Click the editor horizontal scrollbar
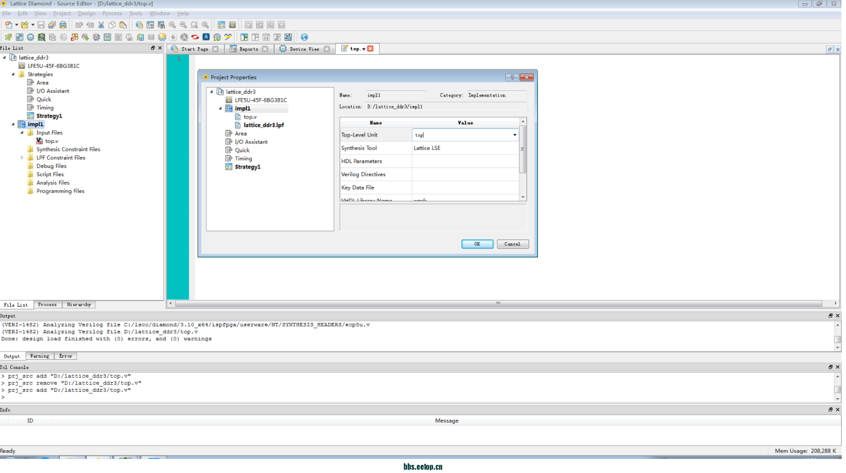Image resolution: width=846 pixels, height=473 pixels. [x=498, y=303]
